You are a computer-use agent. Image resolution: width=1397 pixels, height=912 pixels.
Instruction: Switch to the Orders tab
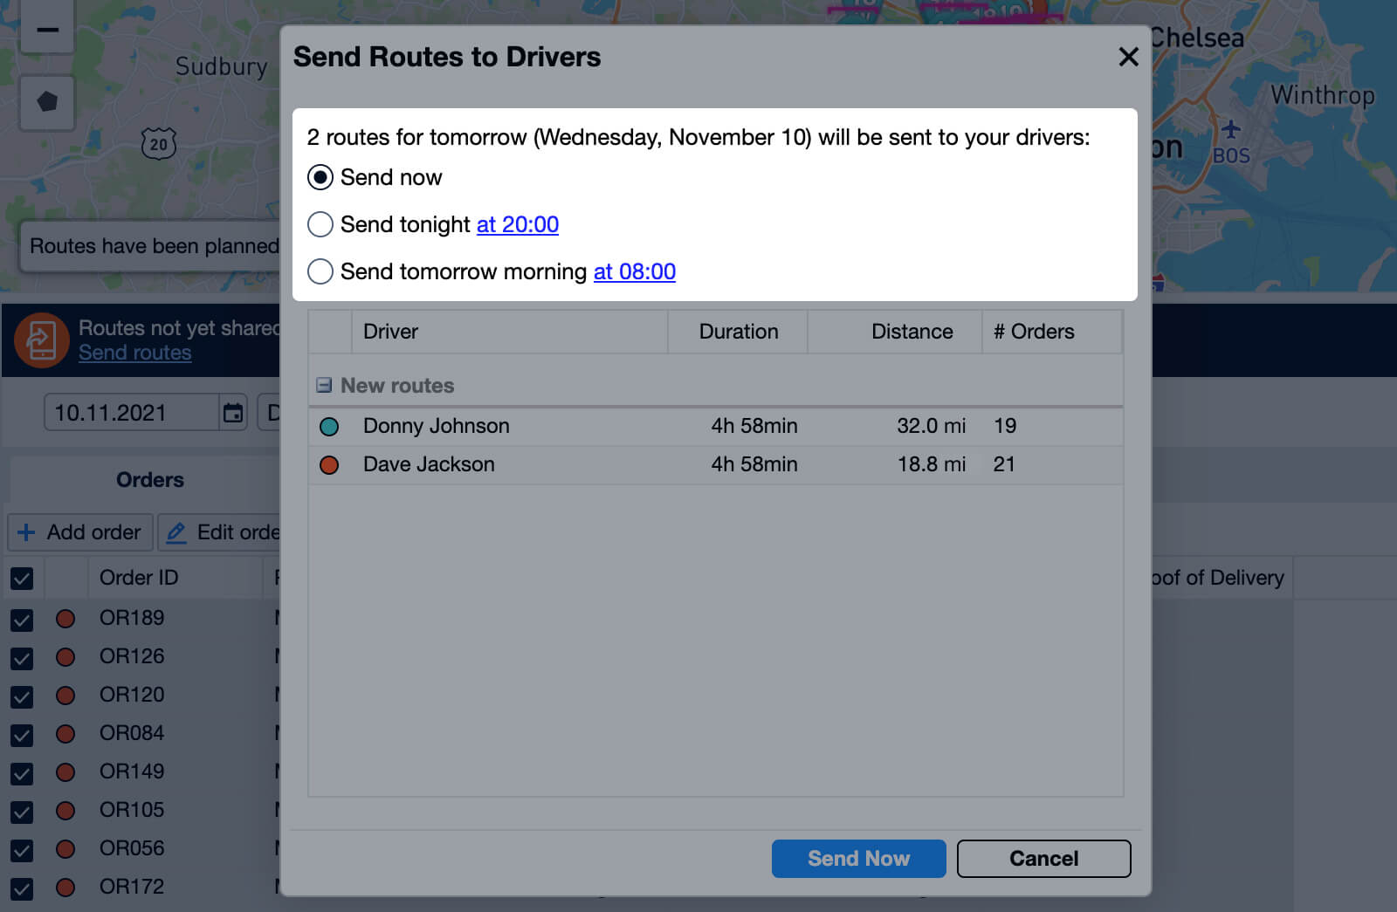click(149, 479)
